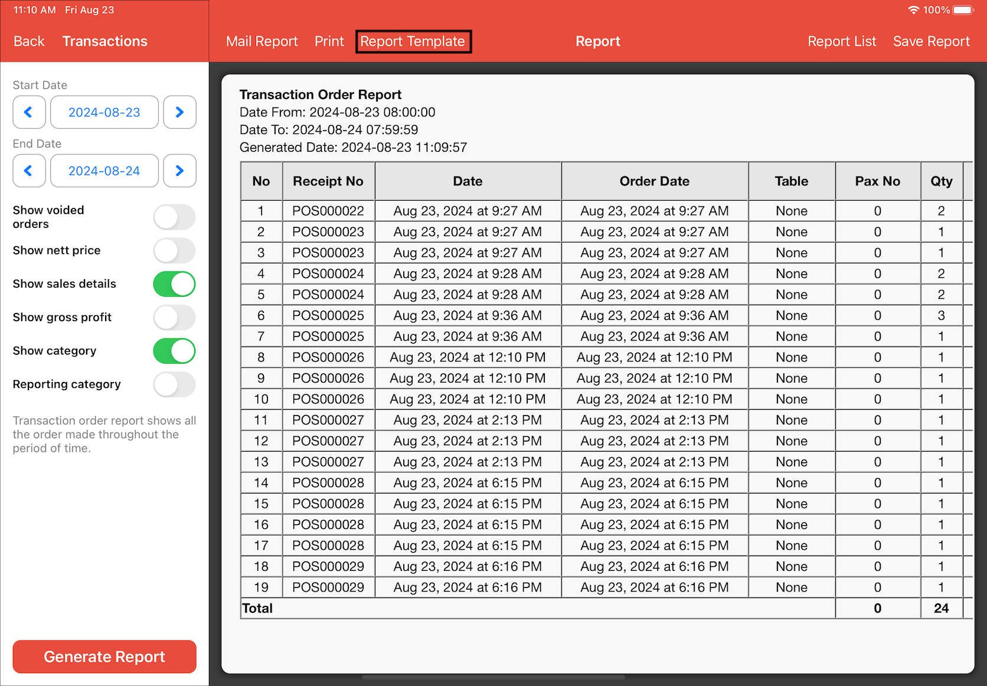This screenshot has height=686, width=987.
Task: Turn on Show nett price
Action: pos(174,251)
